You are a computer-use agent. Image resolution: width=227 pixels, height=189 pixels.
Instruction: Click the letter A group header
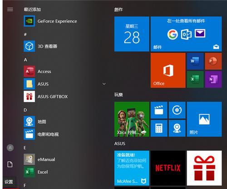25,60
